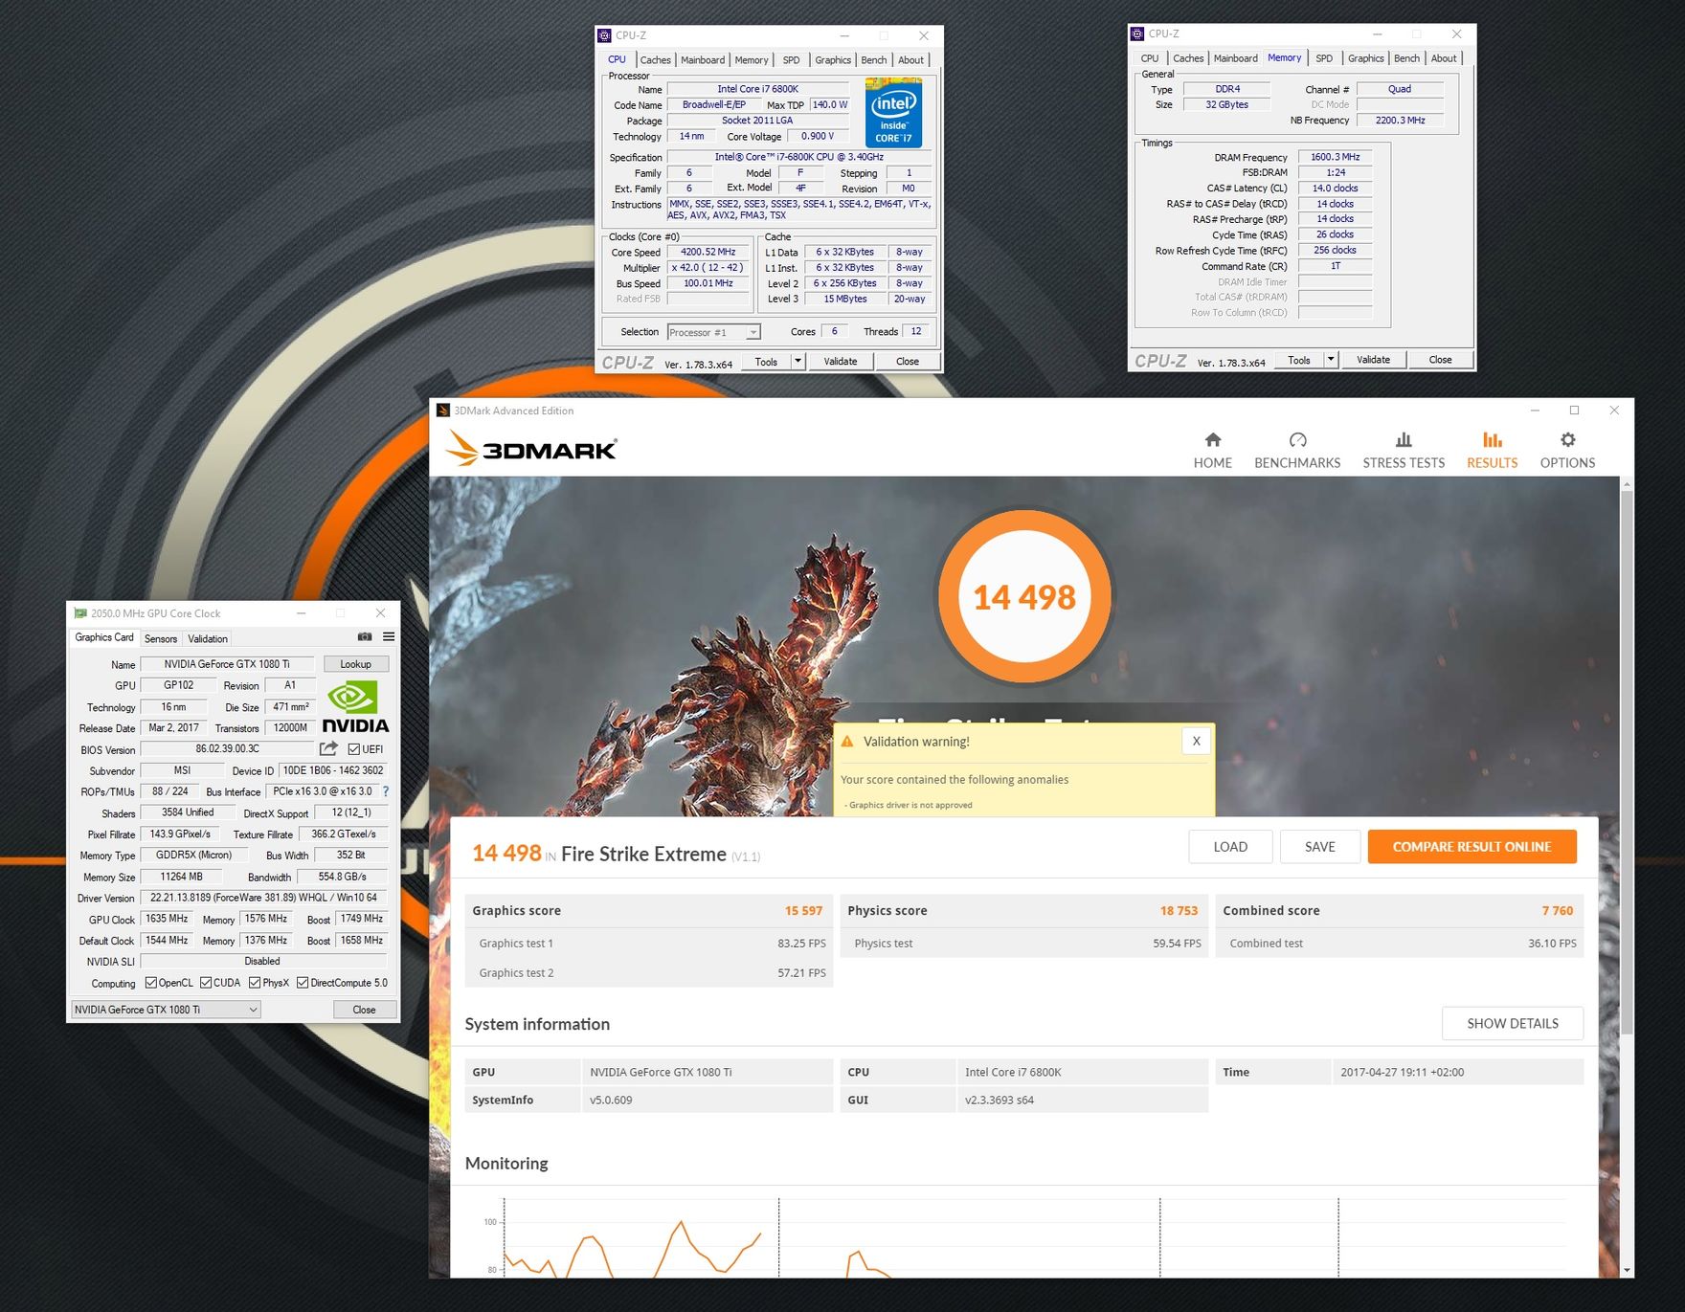Dismiss the Validation warning with X
The image size is (1685, 1312).
[x=1196, y=741]
